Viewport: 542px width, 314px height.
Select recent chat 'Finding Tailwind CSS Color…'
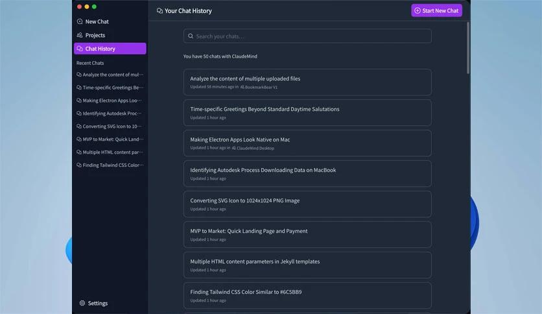[x=110, y=165]
